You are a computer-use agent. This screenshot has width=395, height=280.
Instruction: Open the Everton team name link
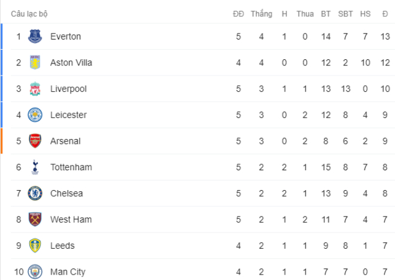[x=65, y=37]
